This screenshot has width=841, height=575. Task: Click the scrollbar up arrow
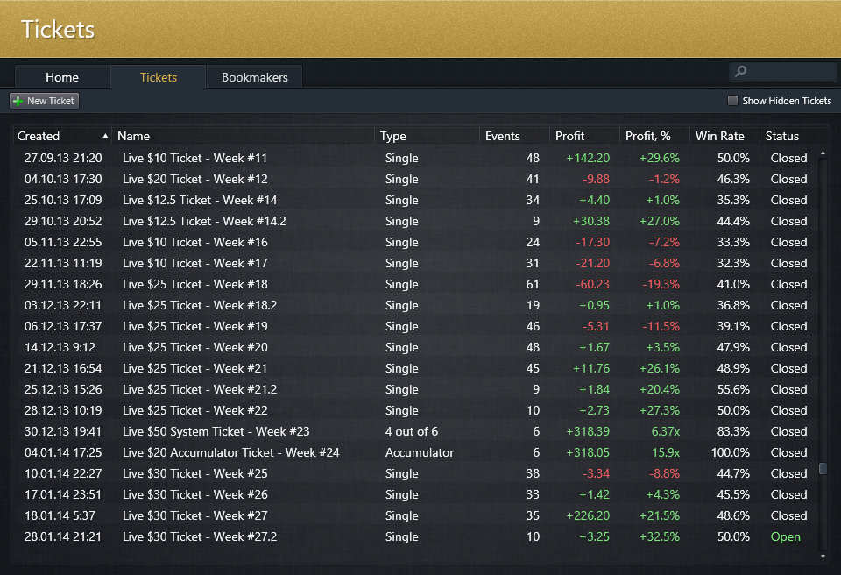pyautogui.click(x=822, y=151)
